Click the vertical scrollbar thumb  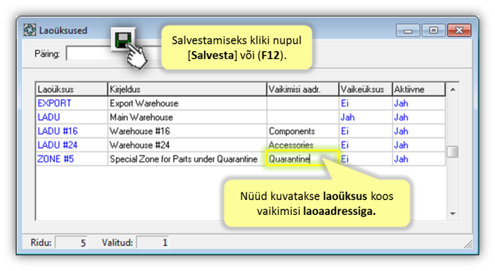tap(452, 152)
